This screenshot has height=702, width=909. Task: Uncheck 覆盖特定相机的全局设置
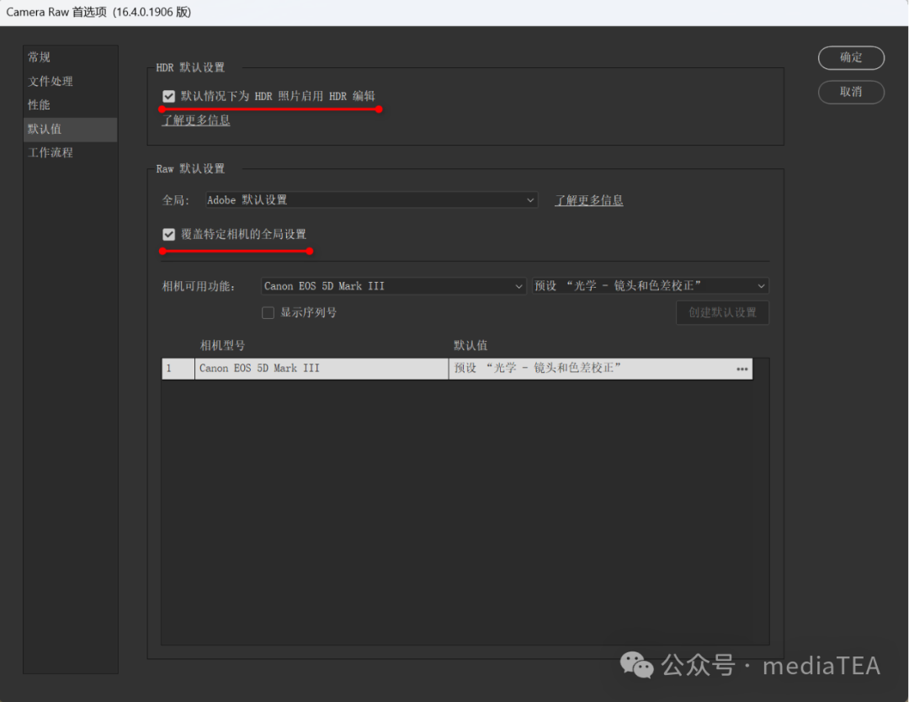pos(168,234)
